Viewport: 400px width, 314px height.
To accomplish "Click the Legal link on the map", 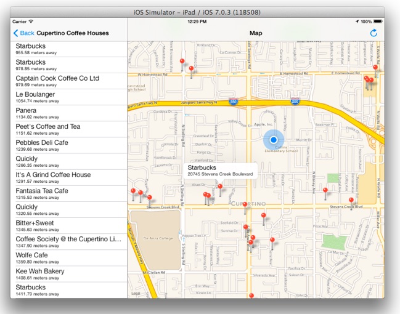I will 136,293.
